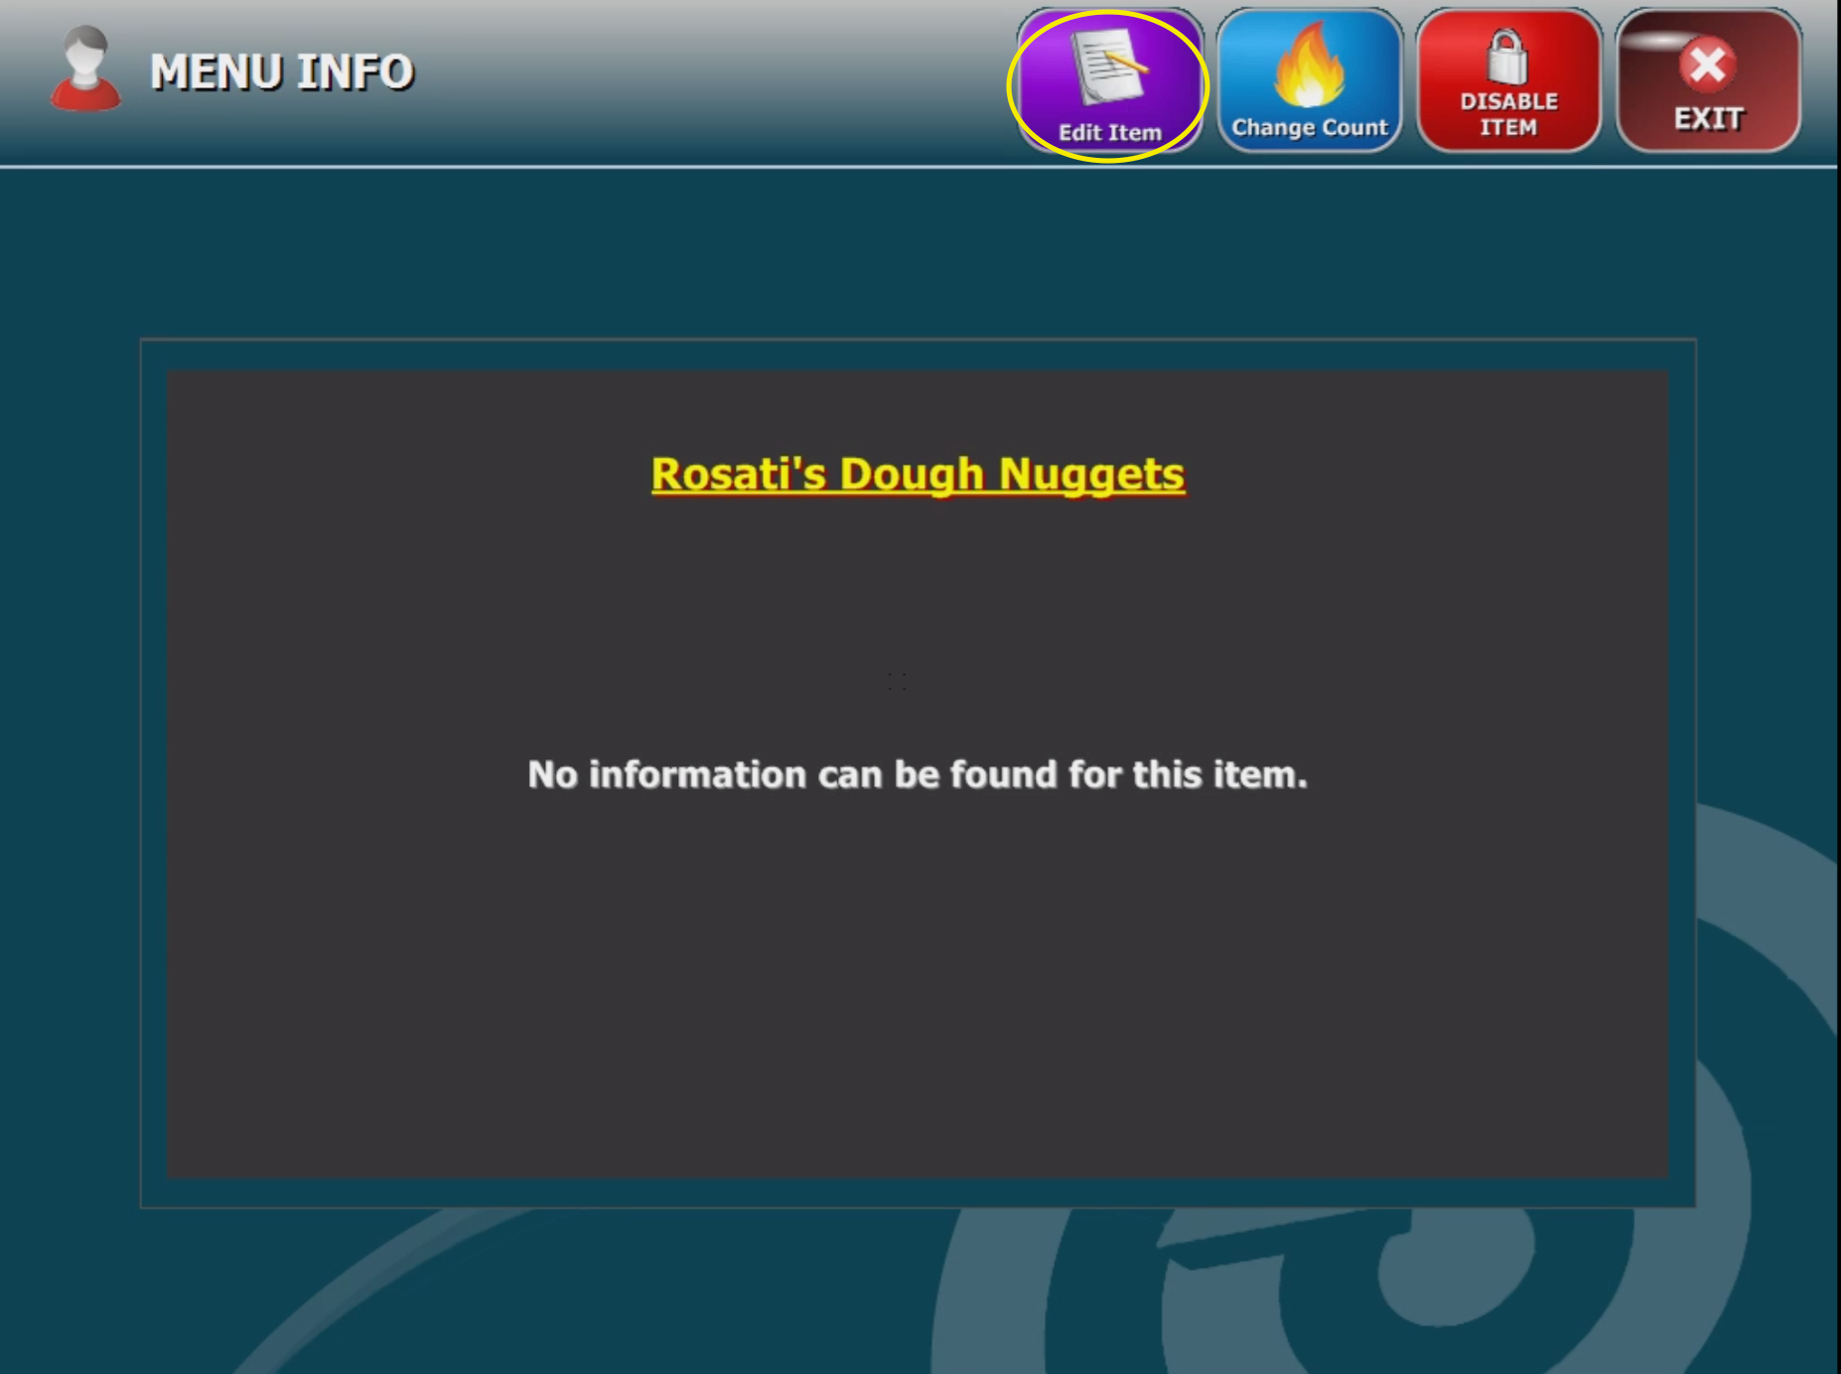Select the MENU INFO header text

tap(282, 72)
